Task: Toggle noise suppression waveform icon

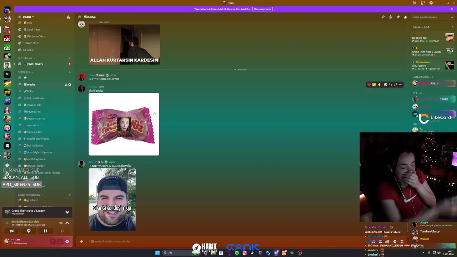Action: (x=60, y=223)
